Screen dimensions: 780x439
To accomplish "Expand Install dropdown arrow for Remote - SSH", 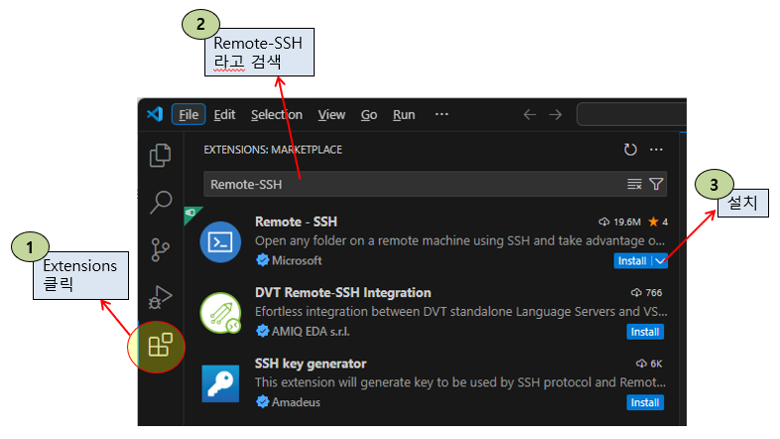I will 660,261.
